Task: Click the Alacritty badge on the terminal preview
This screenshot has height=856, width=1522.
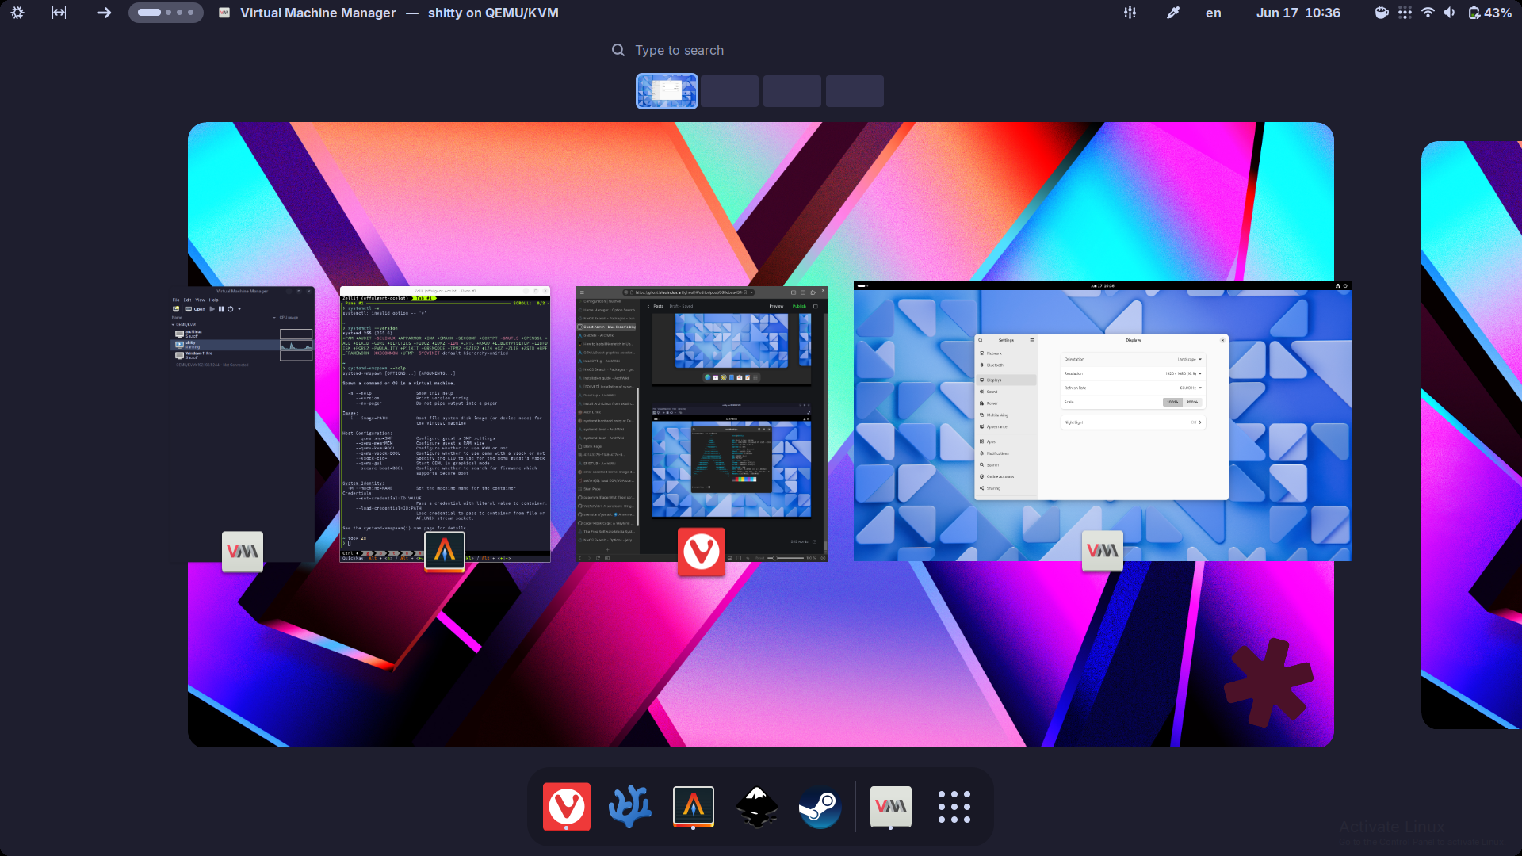Action: point(445,551)
